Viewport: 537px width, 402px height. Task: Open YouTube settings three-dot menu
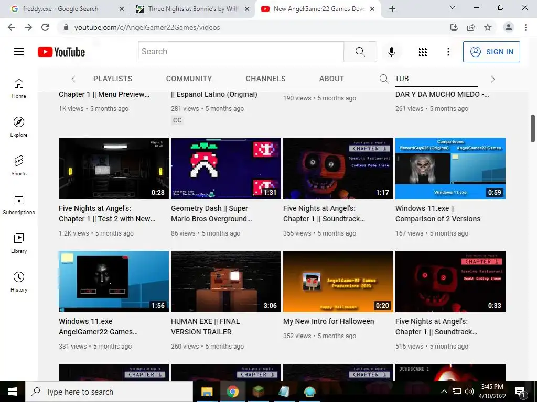pyautogui.click(x=448, y=52)
